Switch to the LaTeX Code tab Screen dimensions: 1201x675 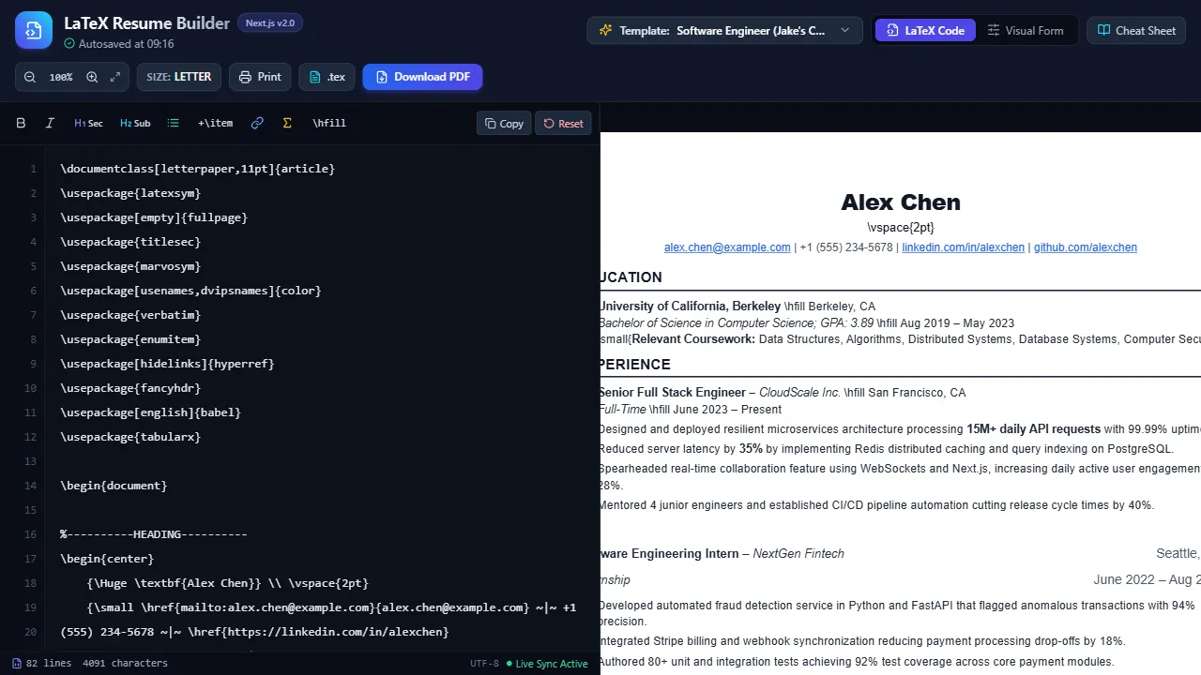925,30
